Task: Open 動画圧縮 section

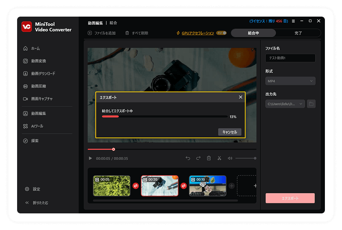Action: click(35, 86)
